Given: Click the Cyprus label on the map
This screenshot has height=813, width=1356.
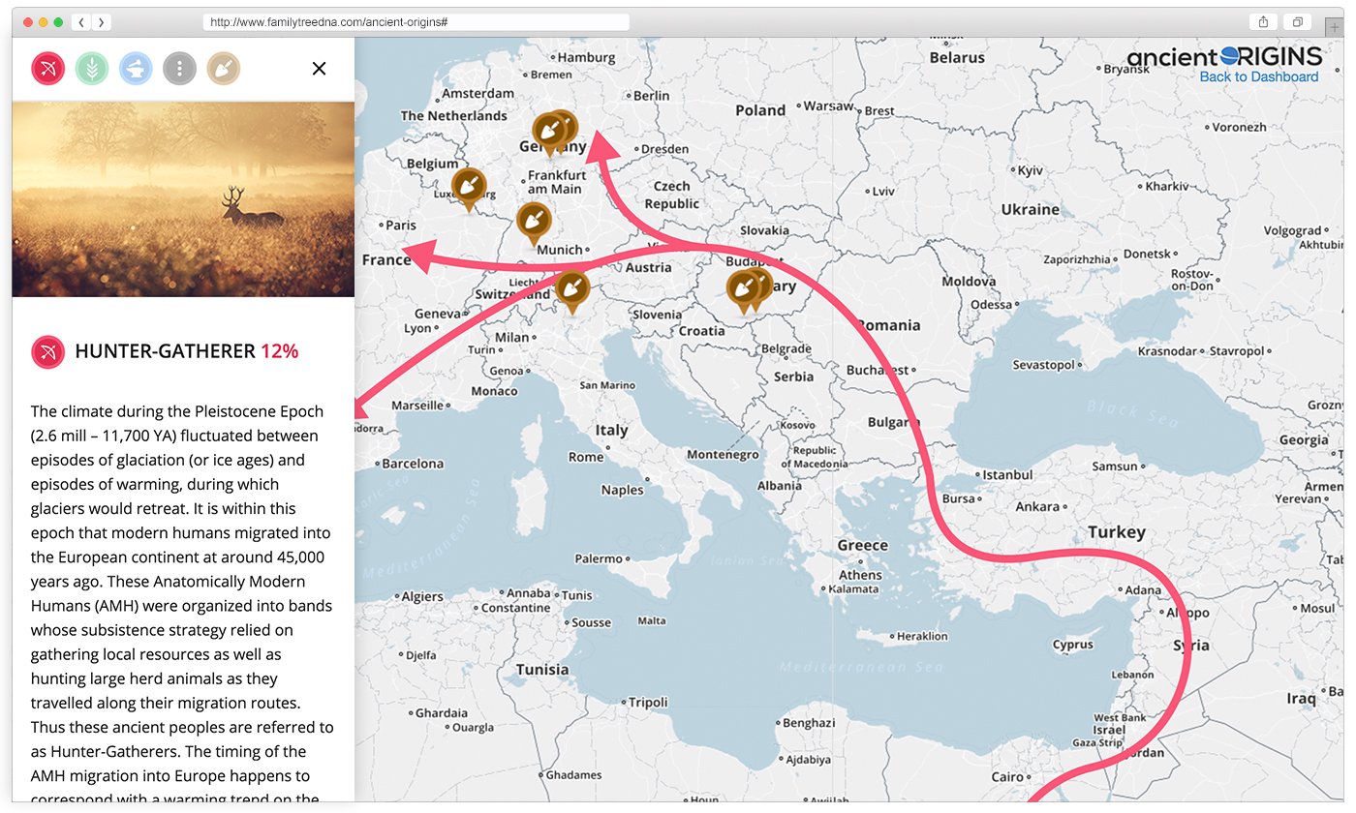Looking at the screenshot, I should [x=1072, y=645].
